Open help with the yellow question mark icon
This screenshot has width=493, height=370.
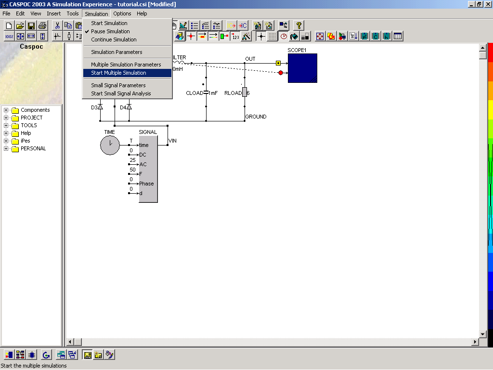[298, 26]
